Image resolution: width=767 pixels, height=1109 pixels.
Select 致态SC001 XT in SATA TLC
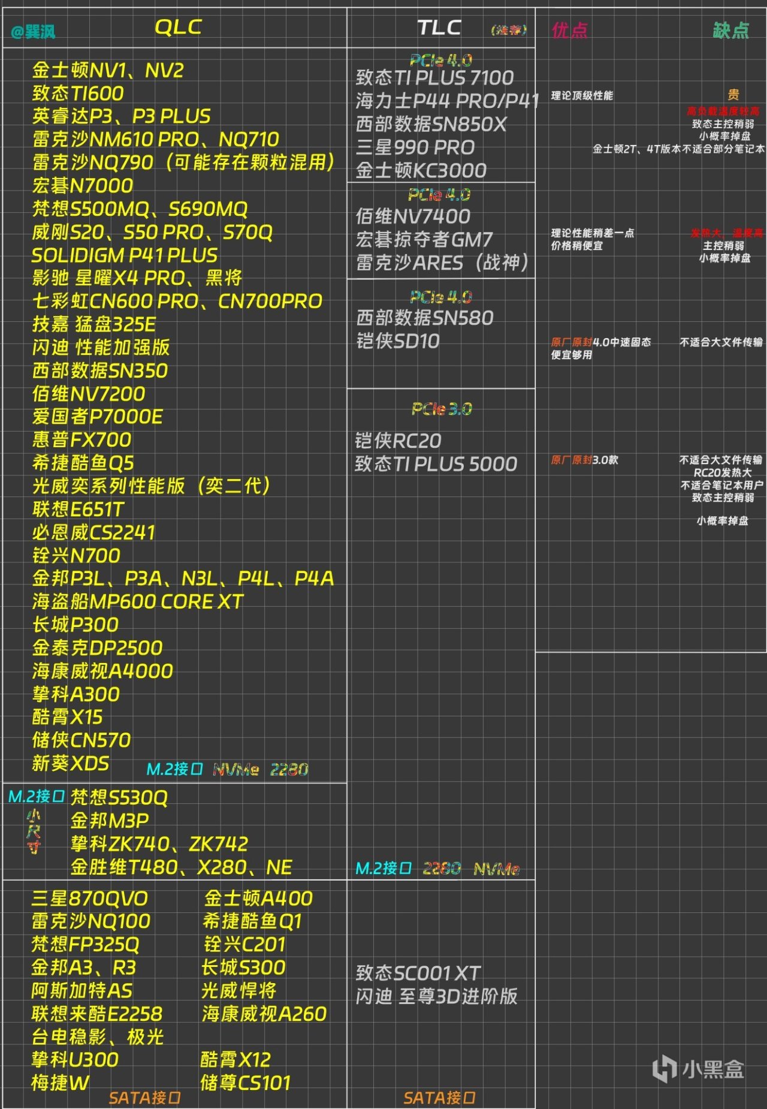[418, 973]
